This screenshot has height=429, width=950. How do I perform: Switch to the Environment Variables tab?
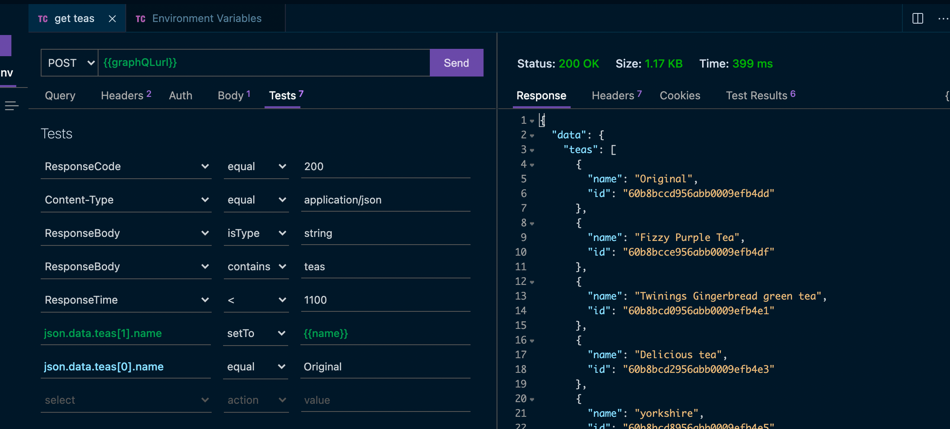click(207, 18)
